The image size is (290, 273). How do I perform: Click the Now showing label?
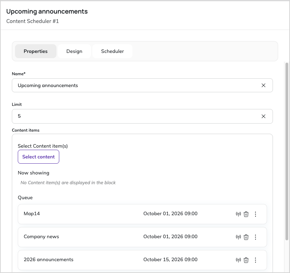click(33, 173)
